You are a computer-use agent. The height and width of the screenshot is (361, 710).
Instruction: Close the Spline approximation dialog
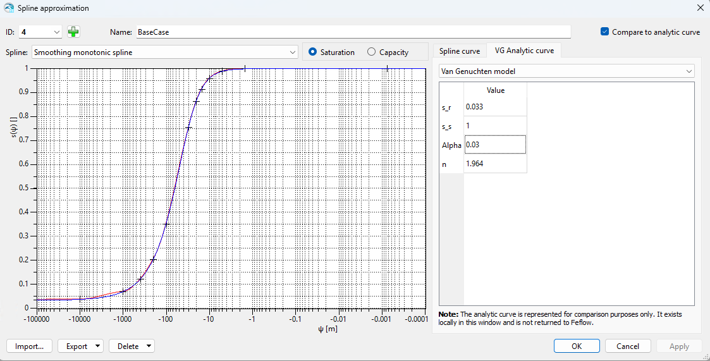pos(700,8)
